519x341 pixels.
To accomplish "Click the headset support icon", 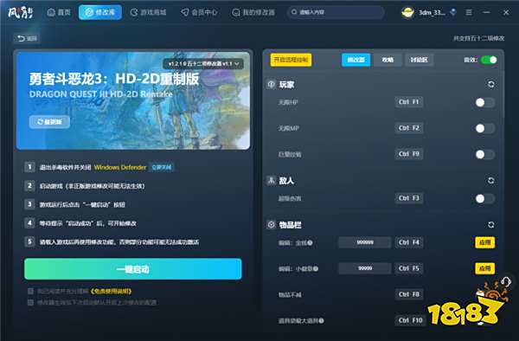I will (506, 281).
